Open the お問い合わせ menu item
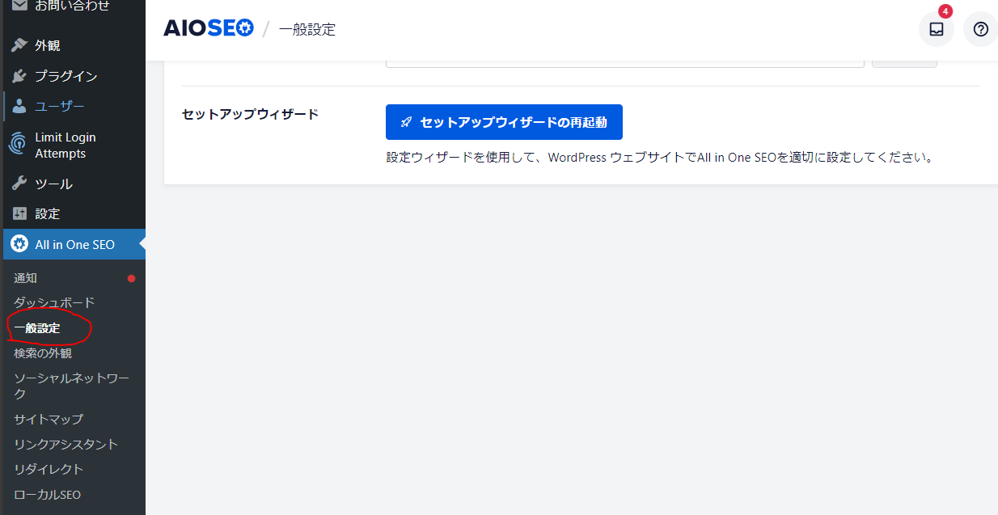The height and width of the screenshot is (515, 998). coord(73,6)
